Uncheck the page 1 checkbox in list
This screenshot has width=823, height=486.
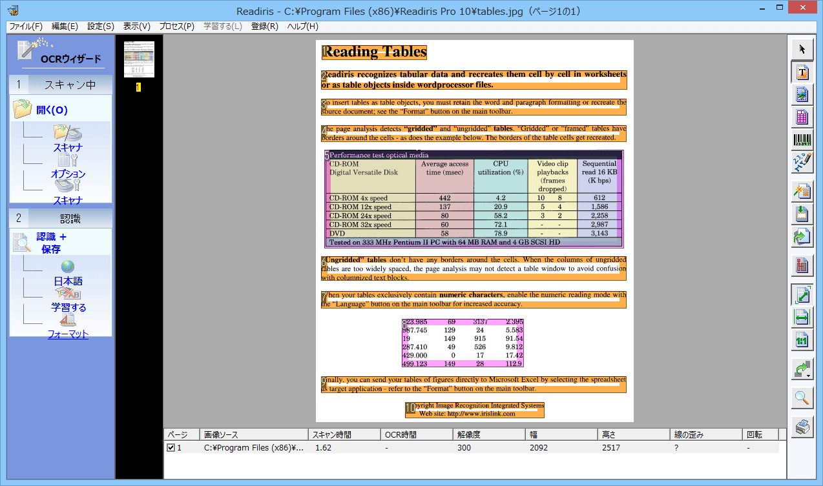[x=171, y=448]
